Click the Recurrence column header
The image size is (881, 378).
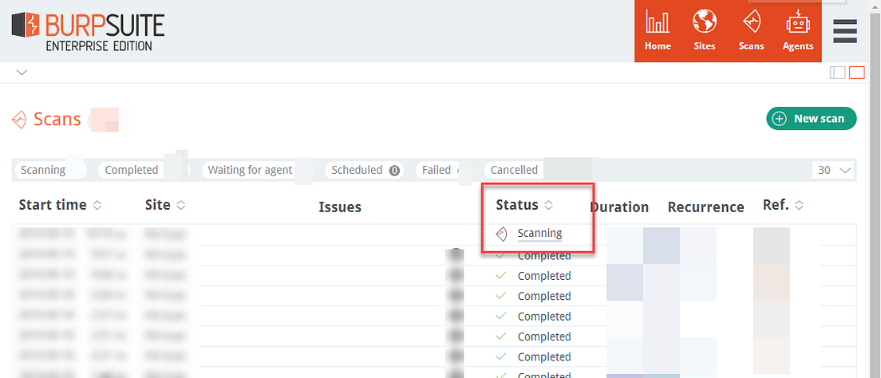pos(705,207)
